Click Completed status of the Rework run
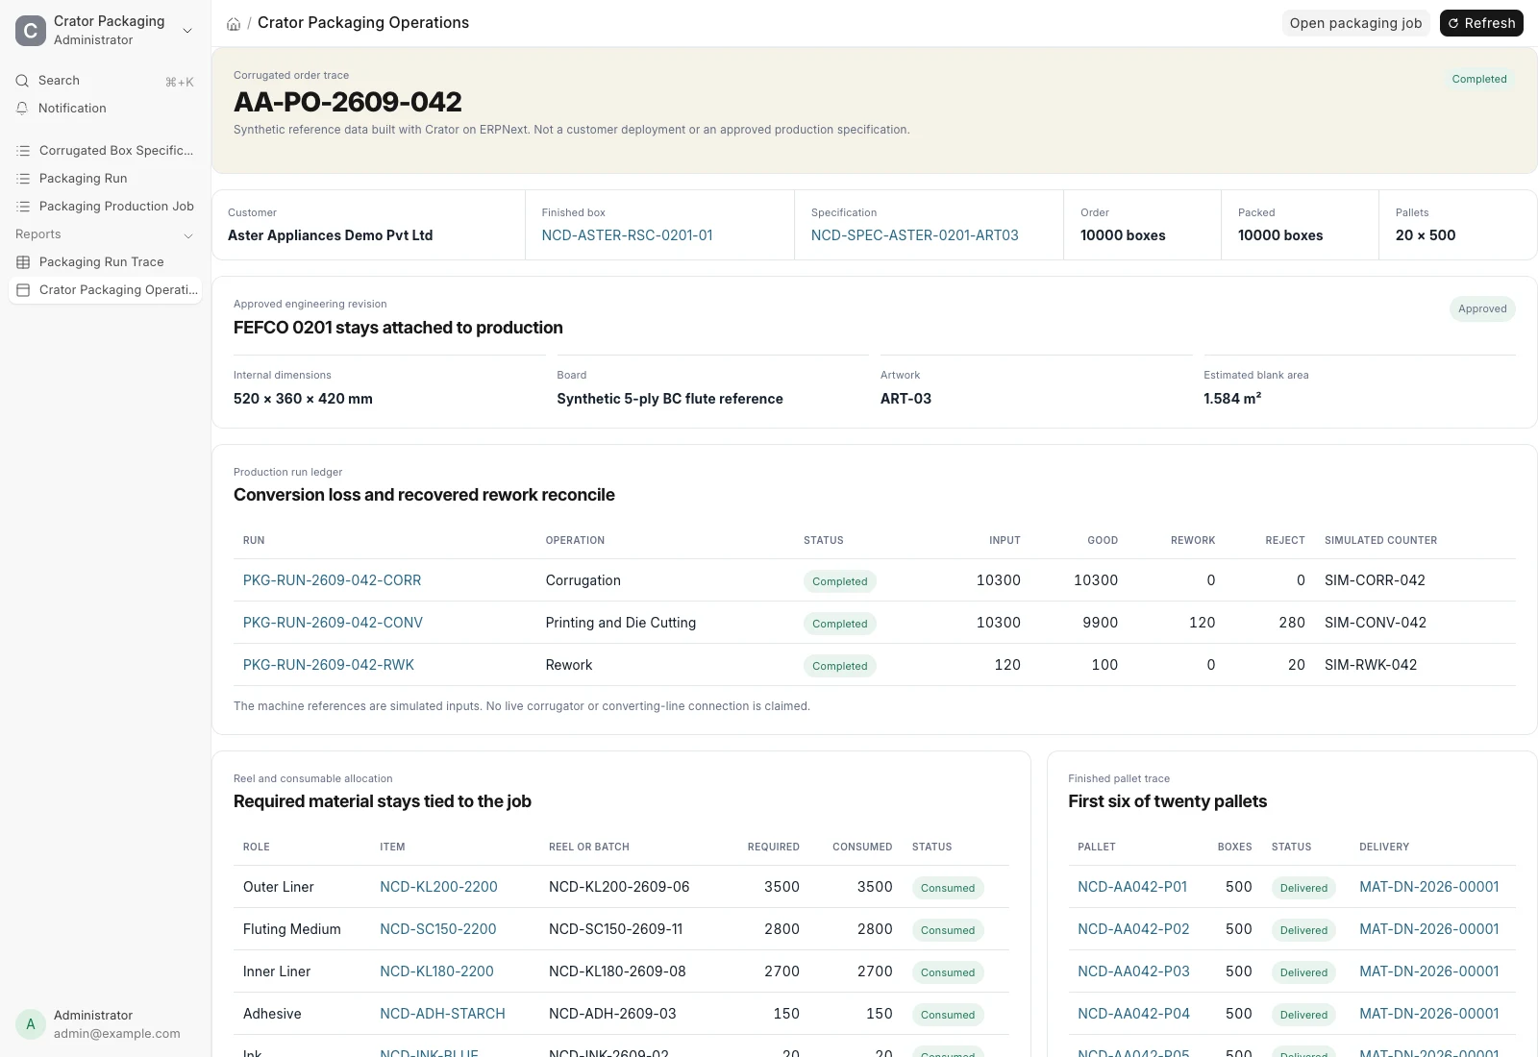This screenshot has width=1538, height=1057. (840, 666)
